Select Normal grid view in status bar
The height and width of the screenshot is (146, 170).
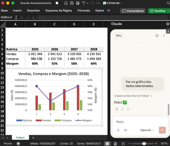tap(107, 143)
